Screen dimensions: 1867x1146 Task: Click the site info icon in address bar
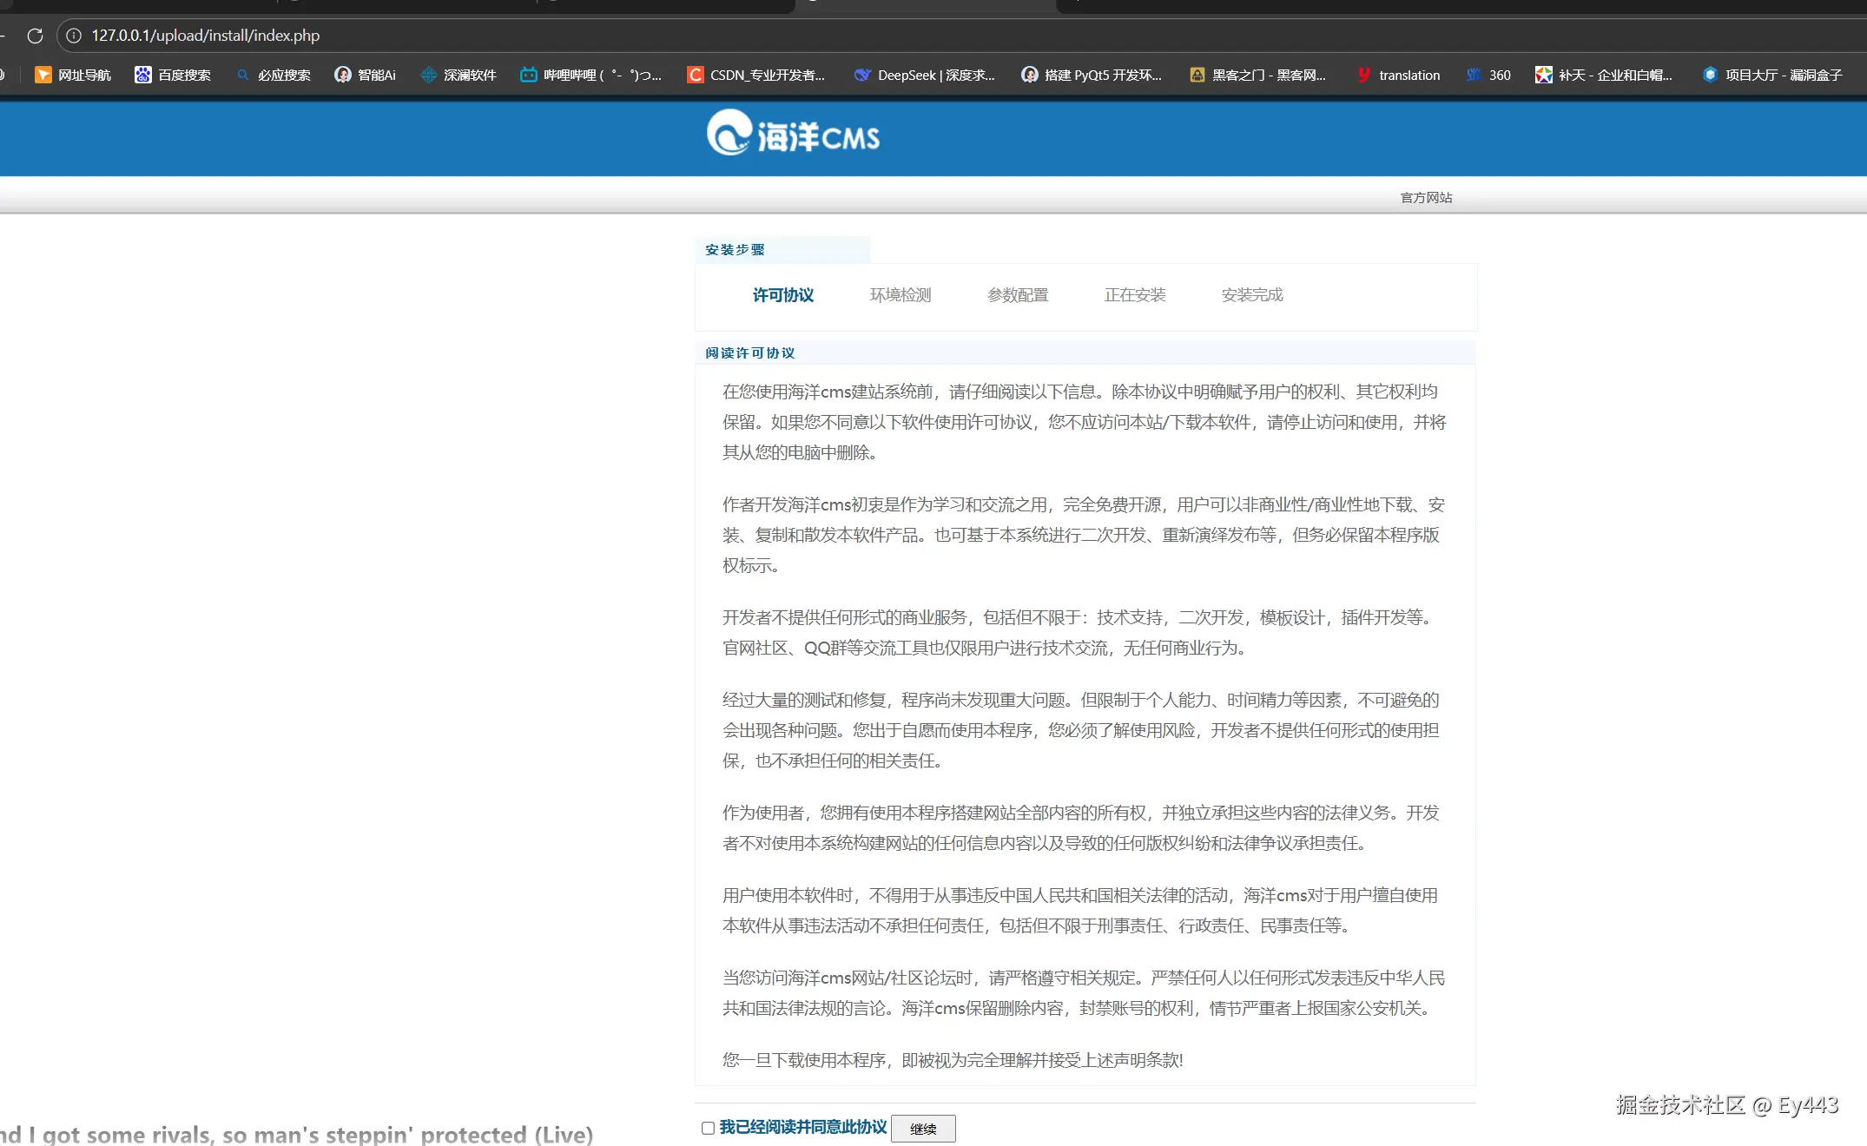point(74,36)
